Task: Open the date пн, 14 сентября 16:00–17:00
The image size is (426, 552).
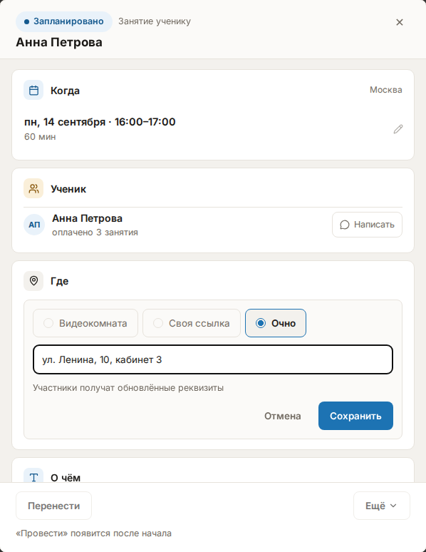Action: tap(100, 122)
